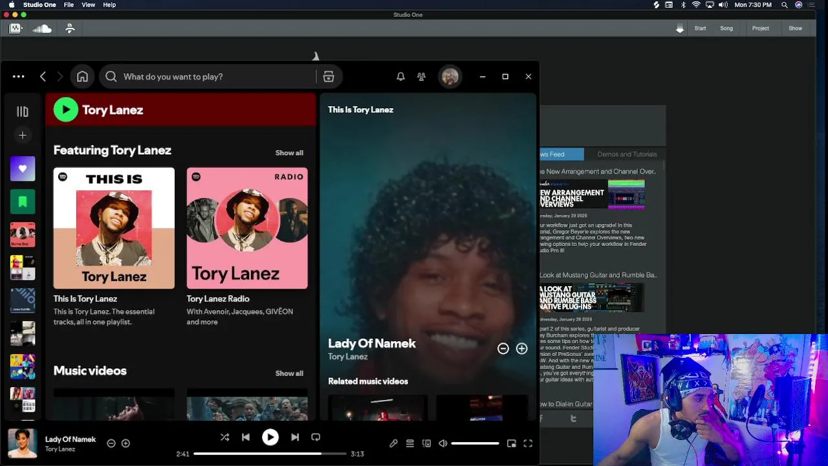Viewport: 828px width, 466px height.
Task: Open Bluetooth status menu
Action: coord(683,5)
